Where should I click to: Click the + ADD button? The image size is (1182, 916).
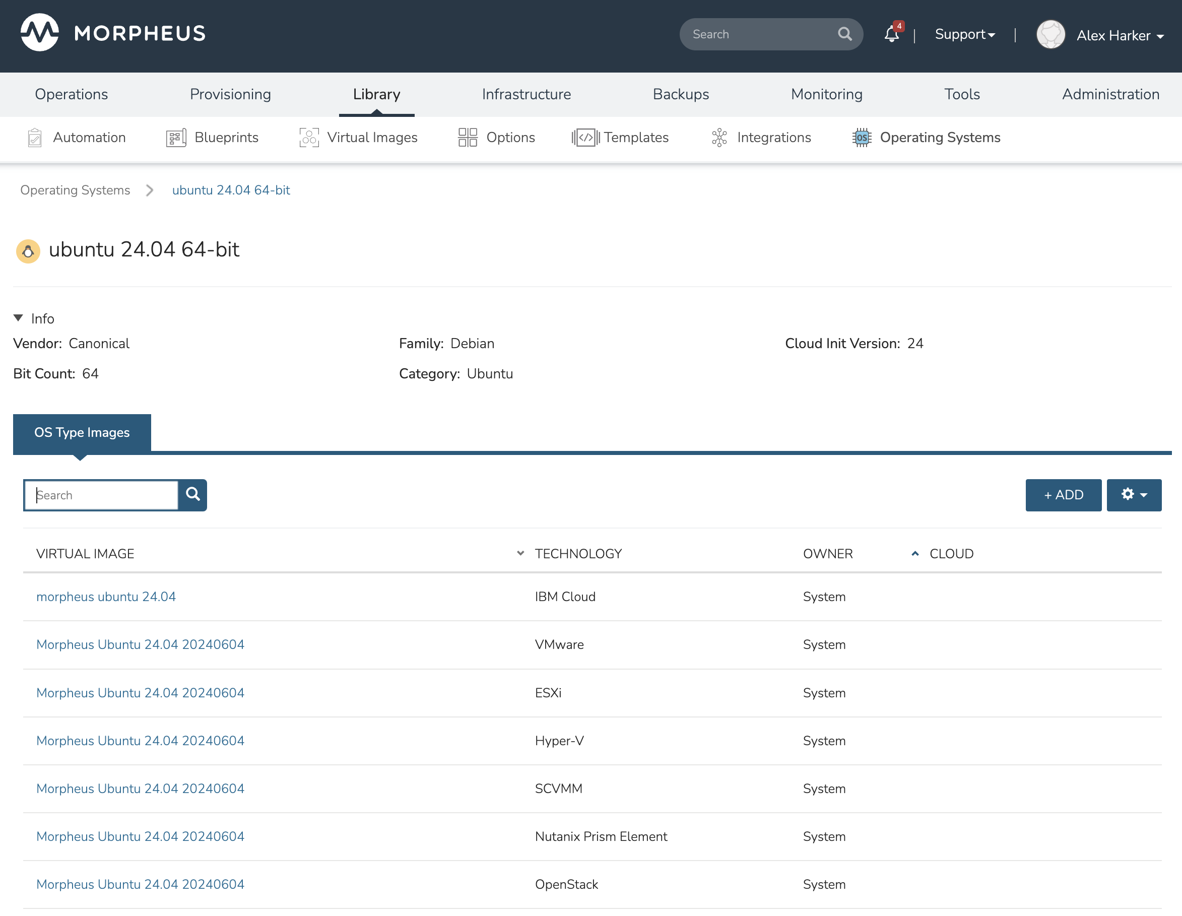pos(1063,495)
